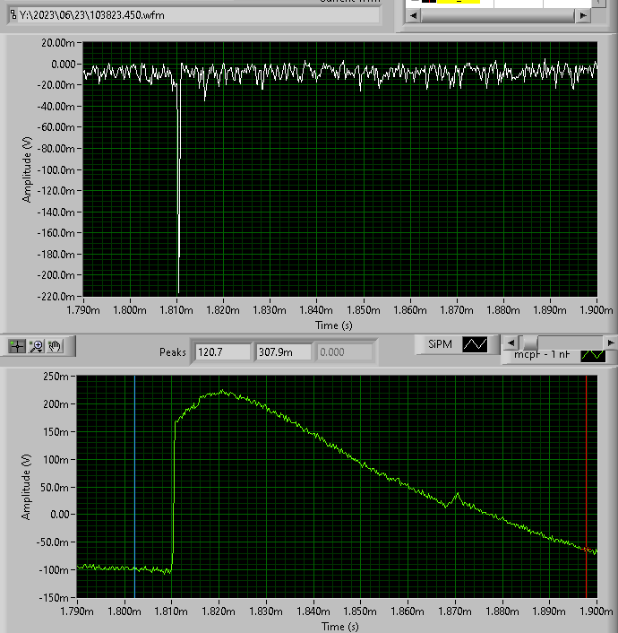618x633 pixels.
Task: Click upper graph's 20.00m Y-axis maximum label
Action: pos(58,43)
